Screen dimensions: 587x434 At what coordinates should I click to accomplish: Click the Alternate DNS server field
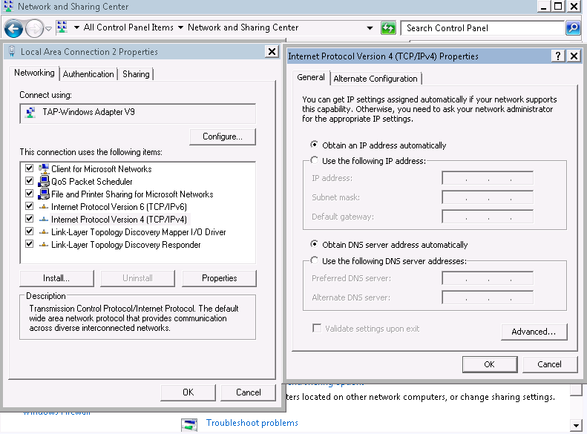point(488,297)
